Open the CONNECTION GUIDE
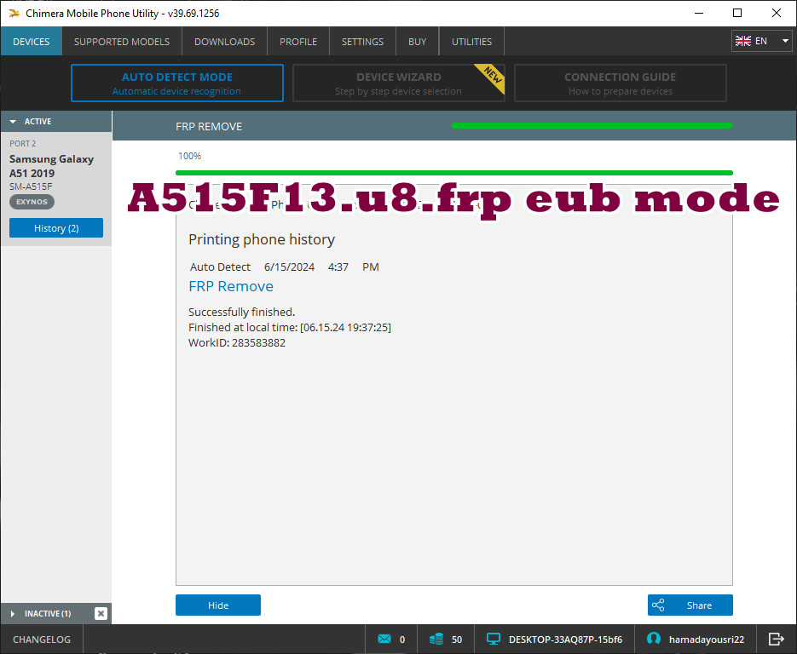The width and height of the screenshot is (797, 654). [620, 83]
